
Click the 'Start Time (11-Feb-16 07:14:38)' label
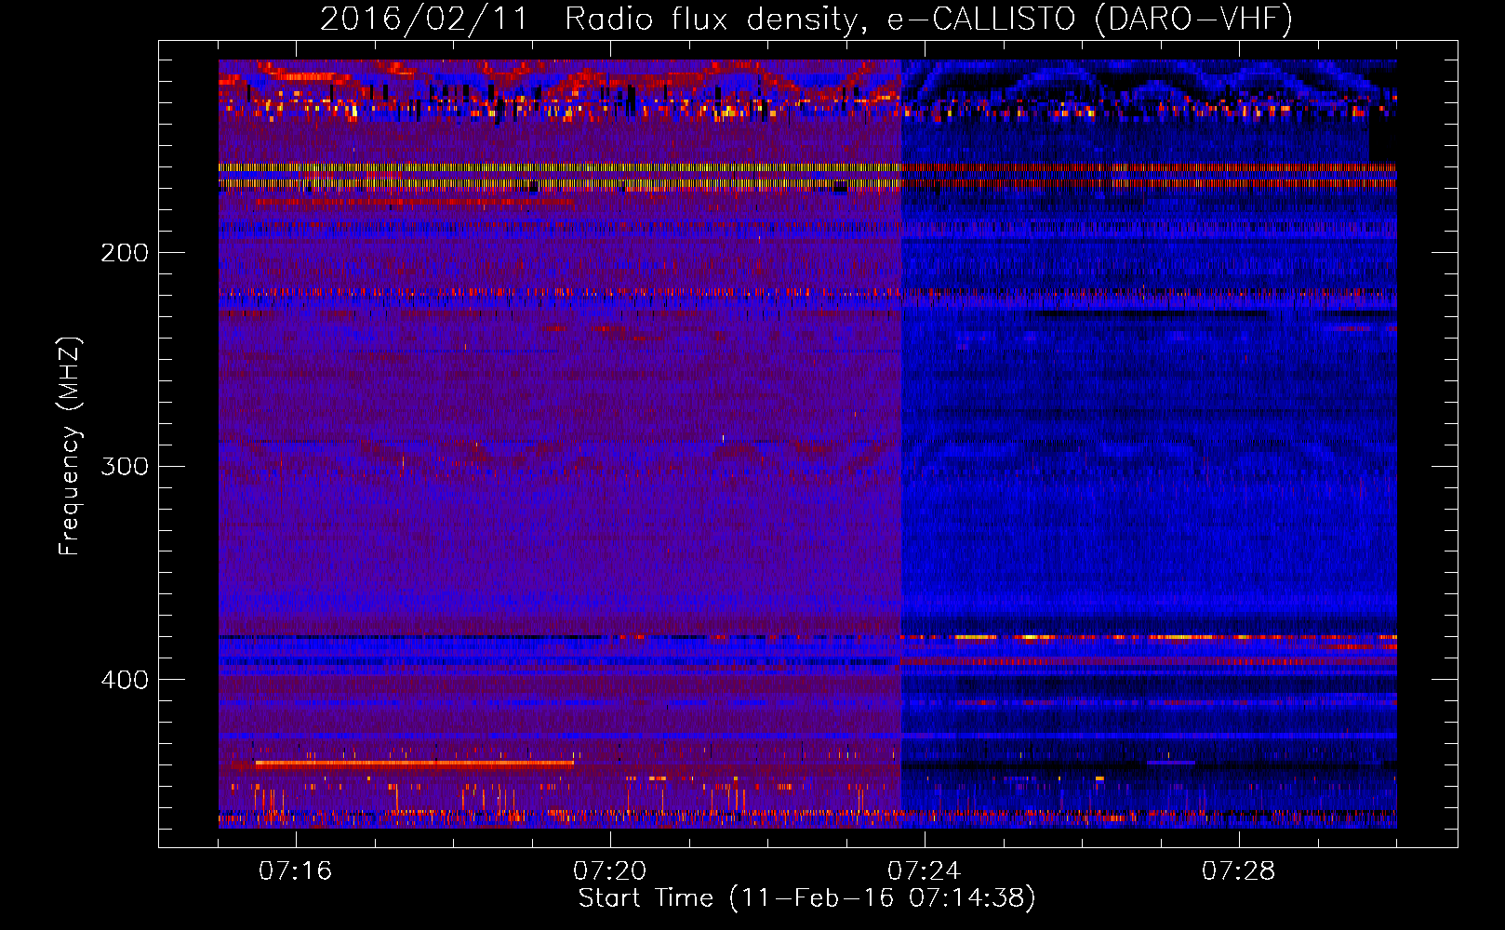[806, 898]
